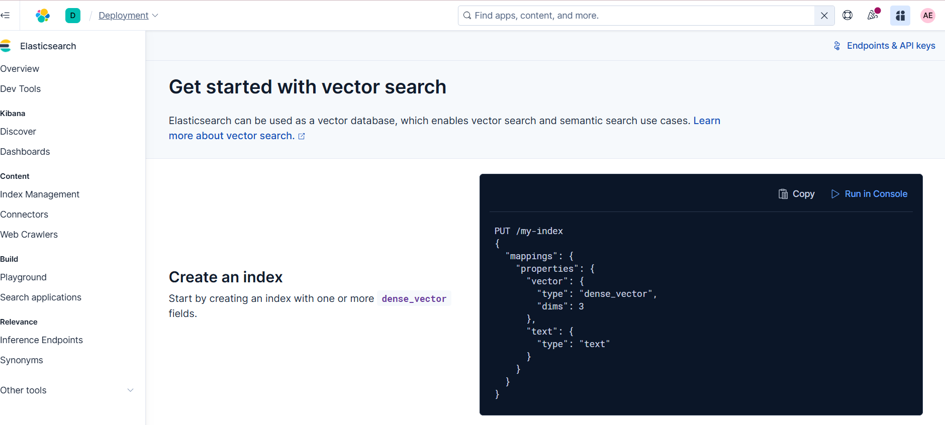Click the Elastic logo icon
The height and width of the screenshot is (425, 945).
tap(43, 16)
